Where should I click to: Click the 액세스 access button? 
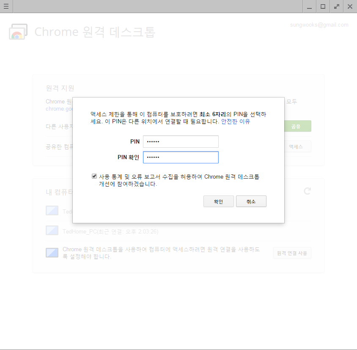pyautogui.click(x=298, y=147)
